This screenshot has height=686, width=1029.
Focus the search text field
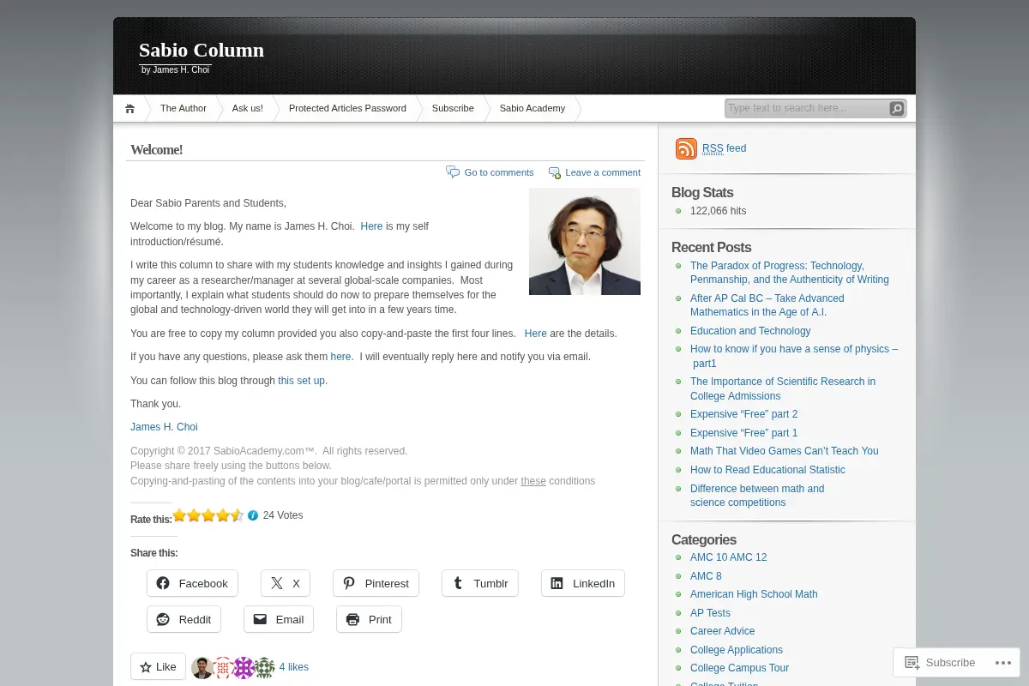pyautogui.click(x=806, y=108)
